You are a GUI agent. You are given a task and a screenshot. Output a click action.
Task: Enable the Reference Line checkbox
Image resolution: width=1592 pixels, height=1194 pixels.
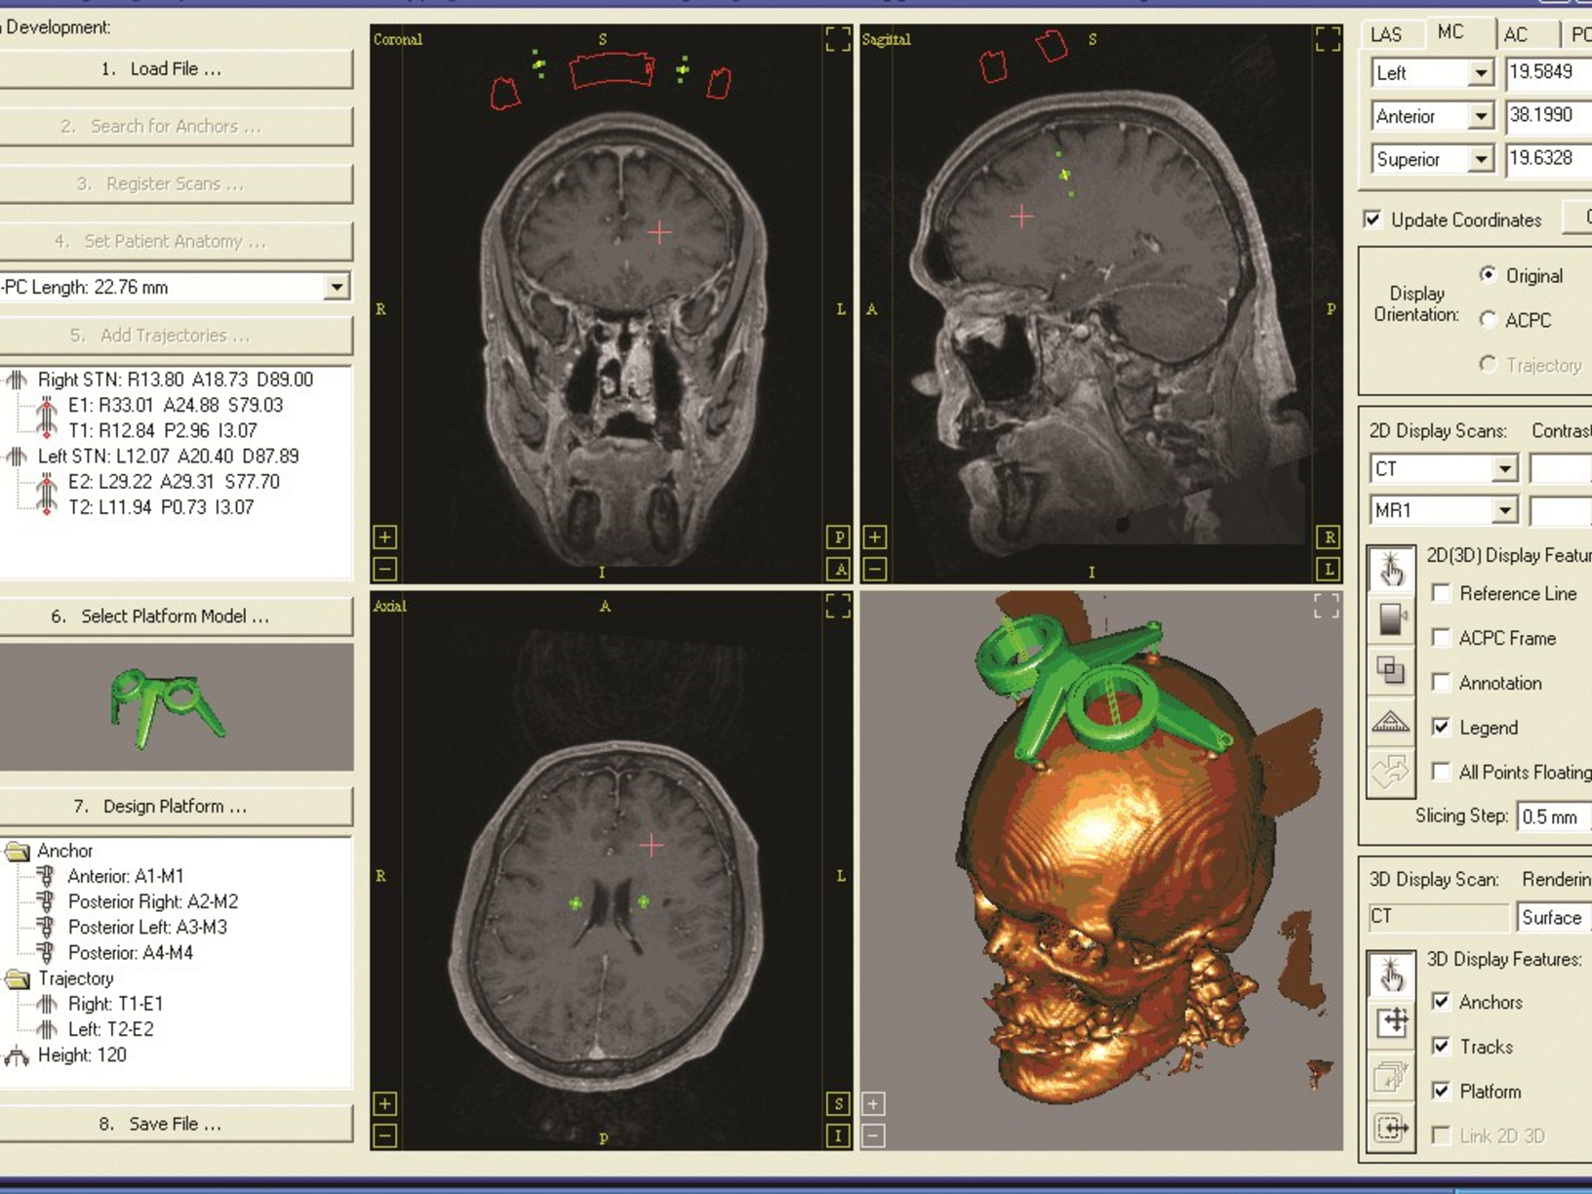[1441, 593]
